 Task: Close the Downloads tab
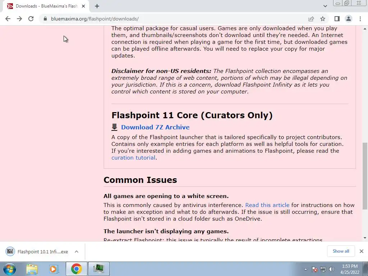[x=83, y=6]
